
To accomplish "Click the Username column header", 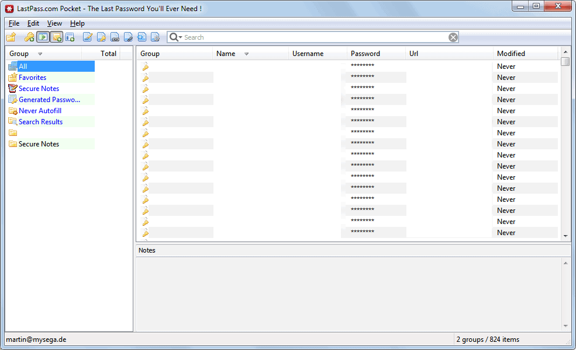I will [x=318, y=54].
